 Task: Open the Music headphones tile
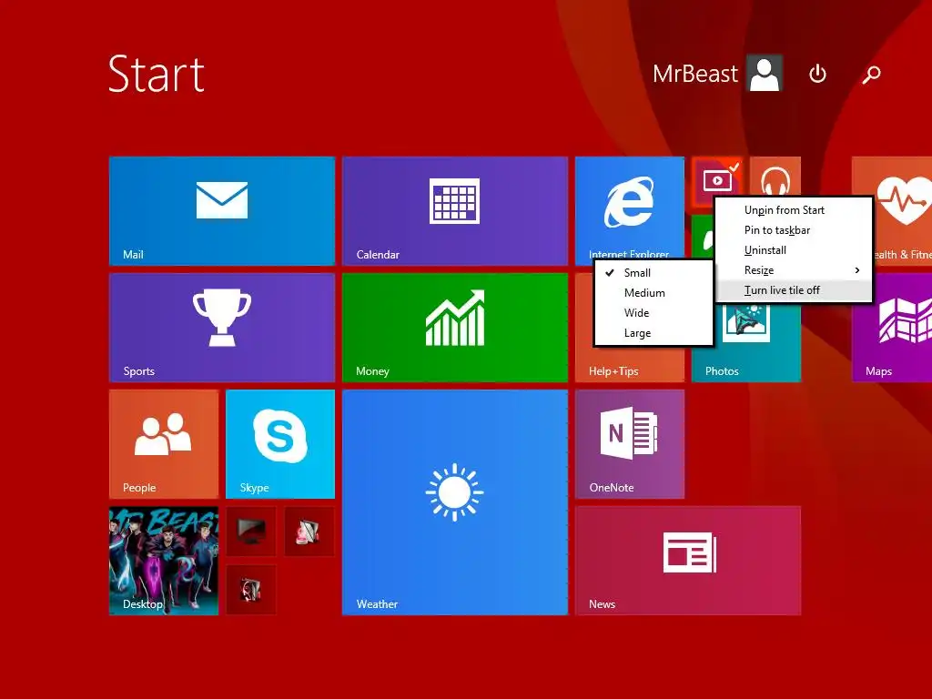point(775,176)
